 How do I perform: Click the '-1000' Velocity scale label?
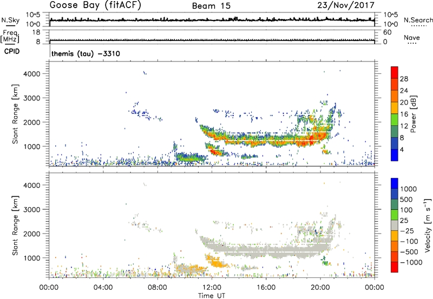pyautogui.click(x=411, y=262)
